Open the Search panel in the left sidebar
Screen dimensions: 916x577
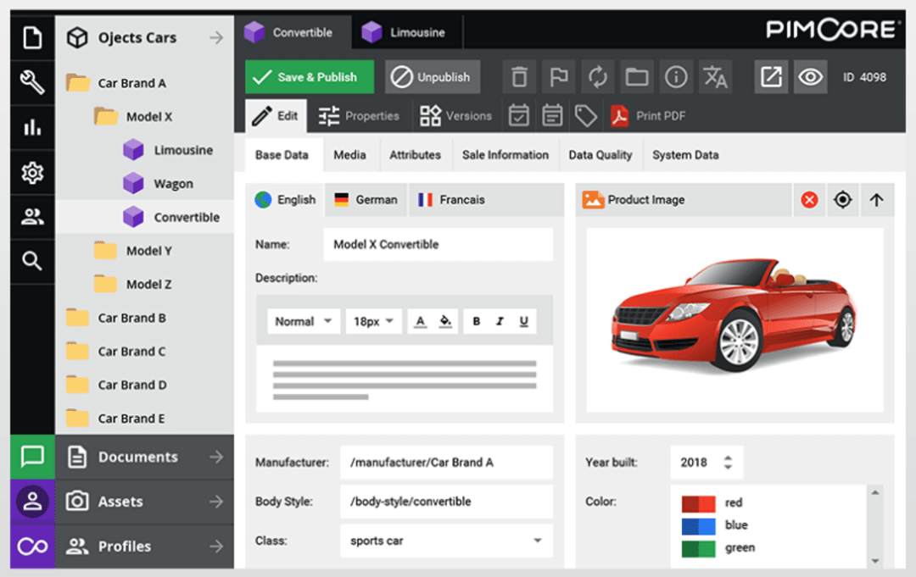pyautogui.click(x=31, y=261)
